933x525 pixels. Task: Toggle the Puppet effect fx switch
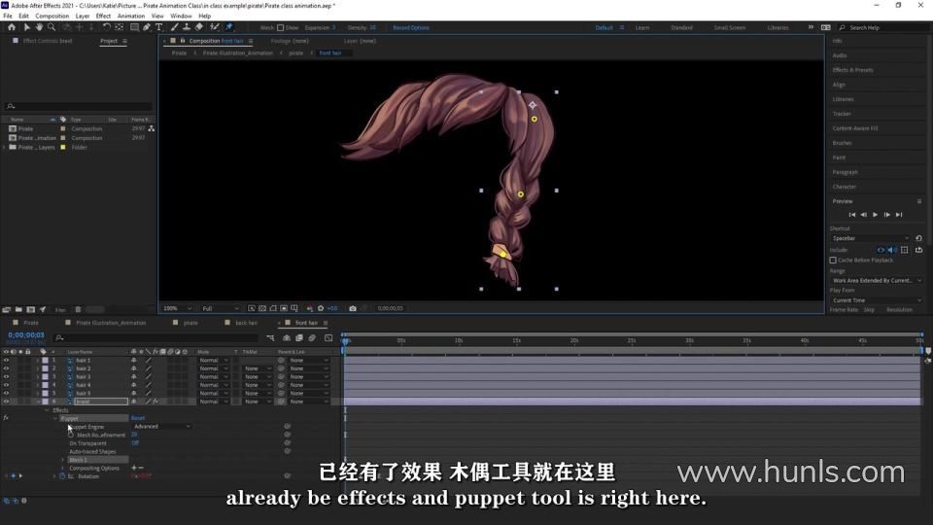coord(6,418)
